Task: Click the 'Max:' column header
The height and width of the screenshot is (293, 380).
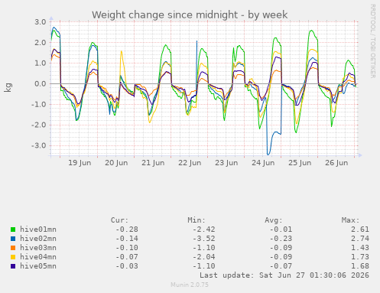Action: [x=350, y=220]
